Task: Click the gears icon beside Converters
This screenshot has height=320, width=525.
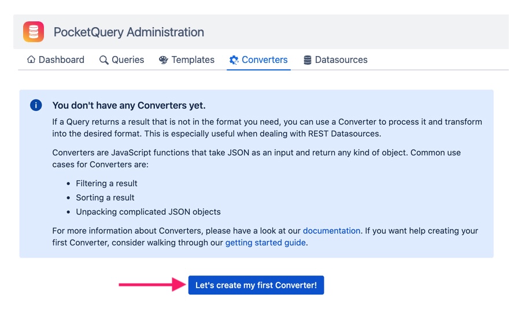Action: pyautogui.click(x=234, y=60)
